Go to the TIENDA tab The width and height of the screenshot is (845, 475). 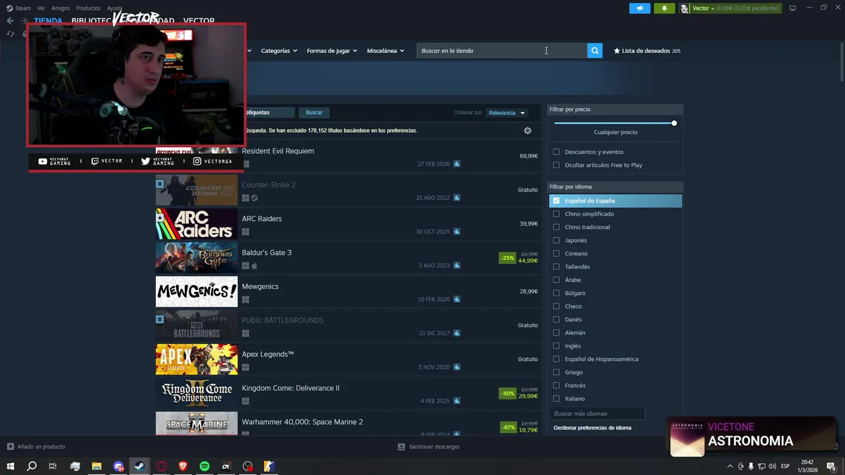[48, 20]
